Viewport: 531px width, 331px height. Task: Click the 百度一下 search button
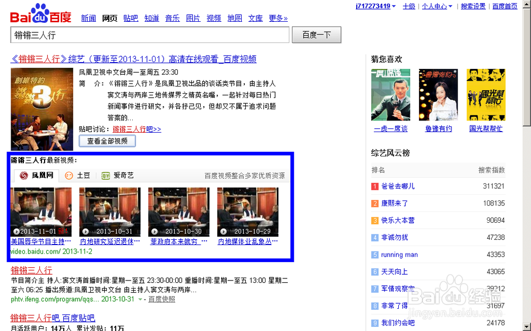pos(316,35)
